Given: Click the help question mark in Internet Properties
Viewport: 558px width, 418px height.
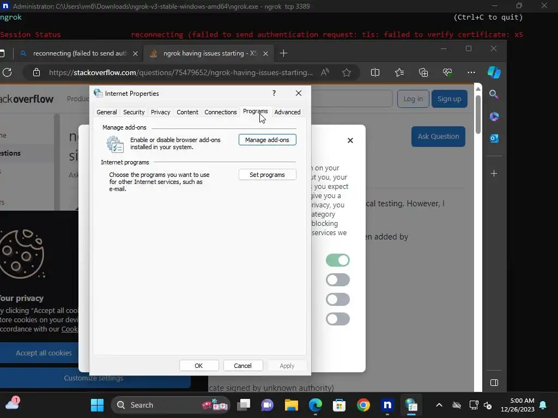Looking at the screenshot, I should pos(274,93).
